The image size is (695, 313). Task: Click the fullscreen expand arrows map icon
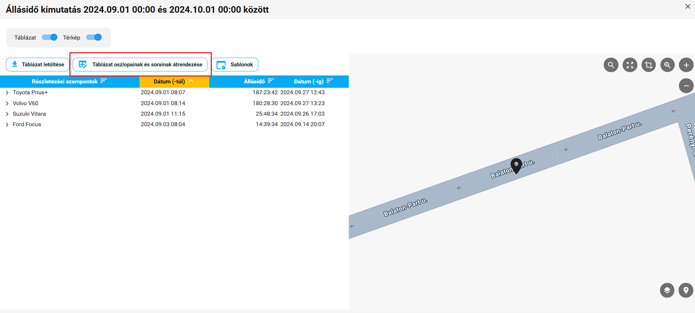[630, 65]
